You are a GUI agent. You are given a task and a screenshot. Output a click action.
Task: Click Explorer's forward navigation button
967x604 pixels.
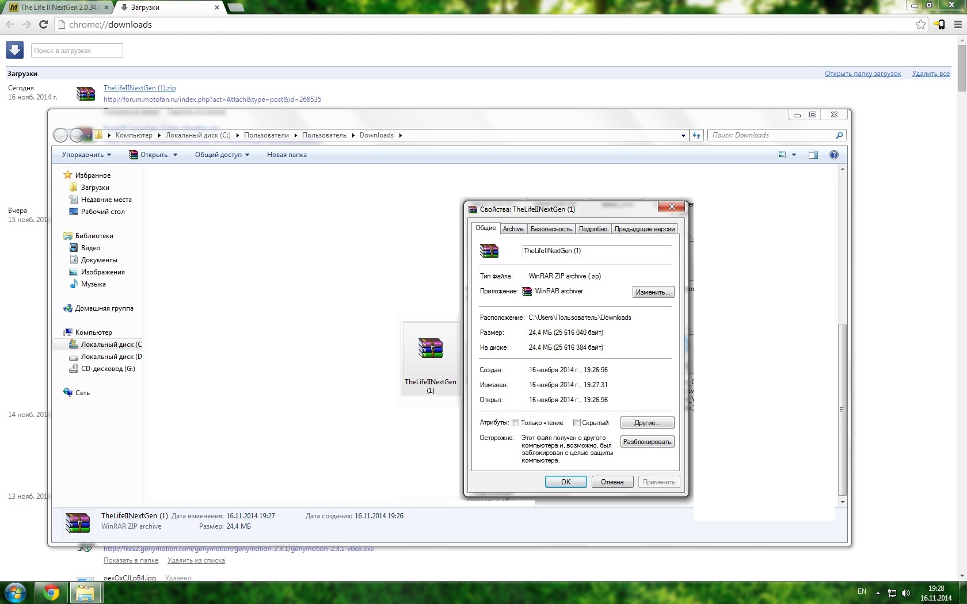tap(77, 135)
